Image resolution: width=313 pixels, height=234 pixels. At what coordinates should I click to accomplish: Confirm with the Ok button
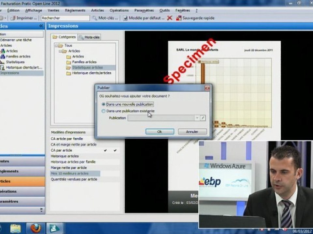click(160, 132)
